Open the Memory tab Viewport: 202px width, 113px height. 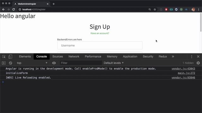(112, 56)
